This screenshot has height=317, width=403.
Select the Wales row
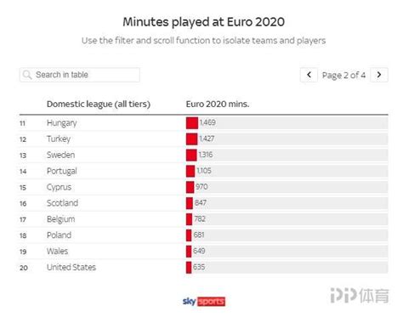pos(203,252)
